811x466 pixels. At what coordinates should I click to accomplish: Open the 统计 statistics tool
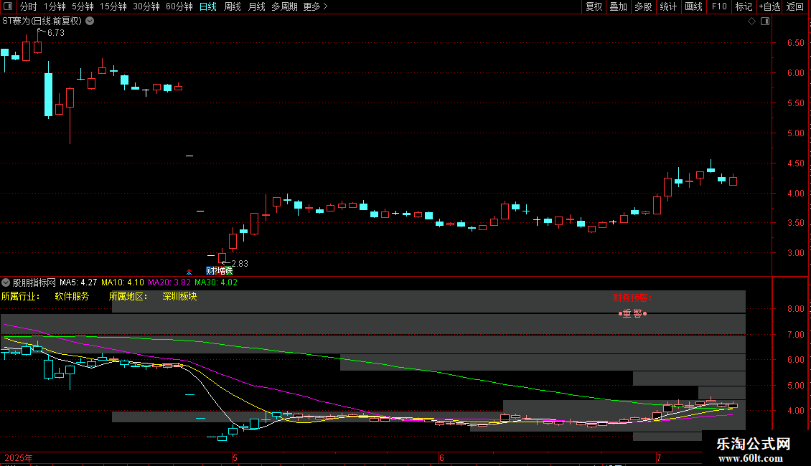[x=667, y=6]
